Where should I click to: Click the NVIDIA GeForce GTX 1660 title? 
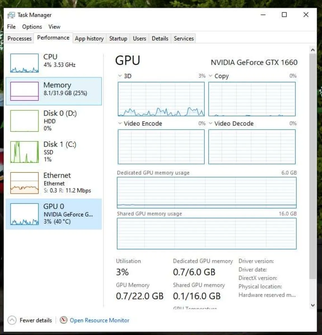[254, 62]
